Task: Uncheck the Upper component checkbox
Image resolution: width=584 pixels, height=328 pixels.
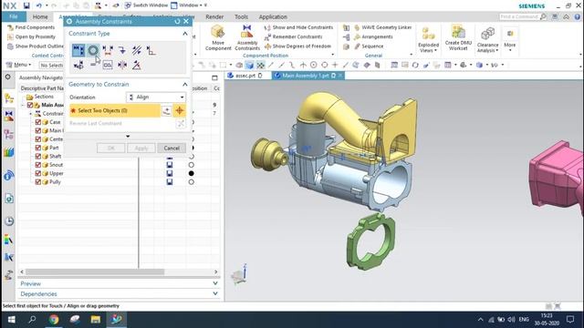Action: [38, 173]
